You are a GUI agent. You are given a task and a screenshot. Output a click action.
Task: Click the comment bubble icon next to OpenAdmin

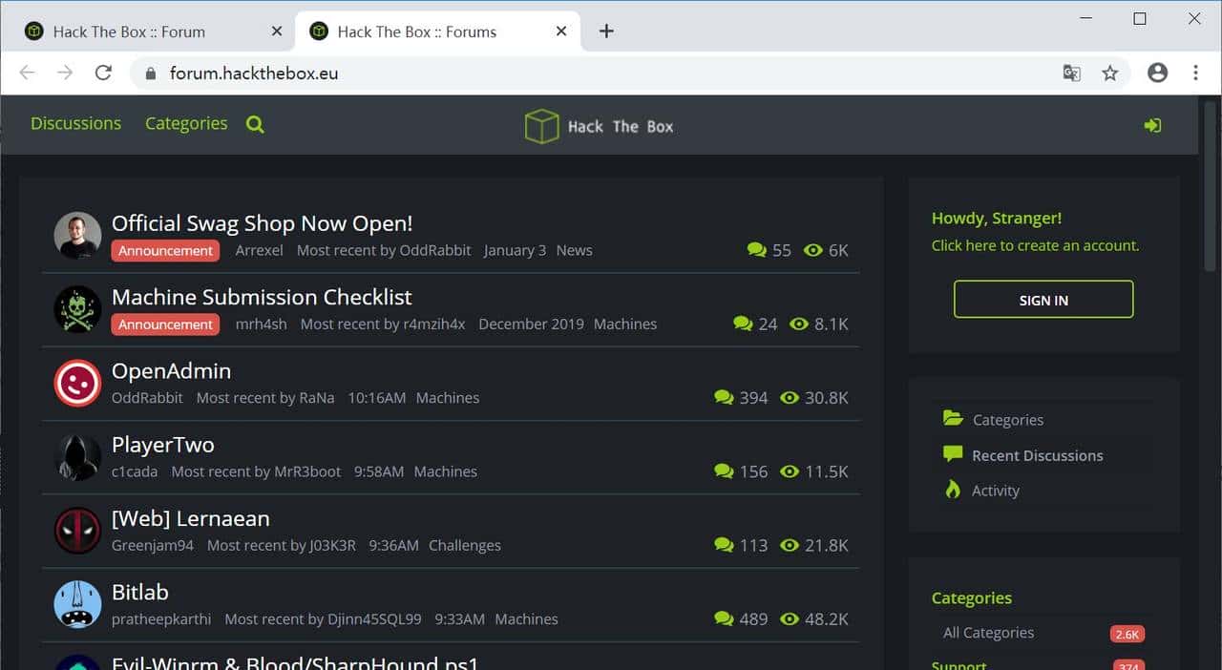coord(724,397)
